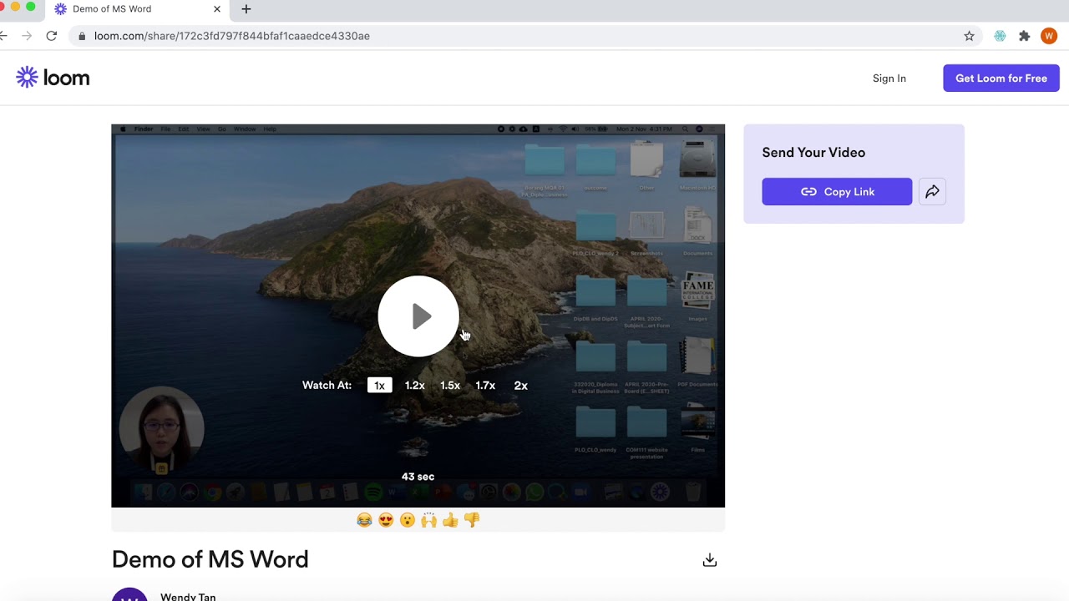Set playback speed to 1.5x
The image size is (1069, 601).
point(450,386)
